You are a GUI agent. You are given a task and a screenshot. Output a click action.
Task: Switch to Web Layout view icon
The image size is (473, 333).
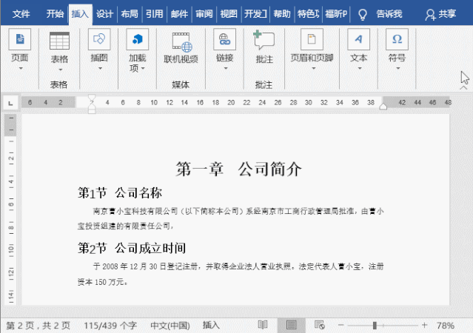319,325
